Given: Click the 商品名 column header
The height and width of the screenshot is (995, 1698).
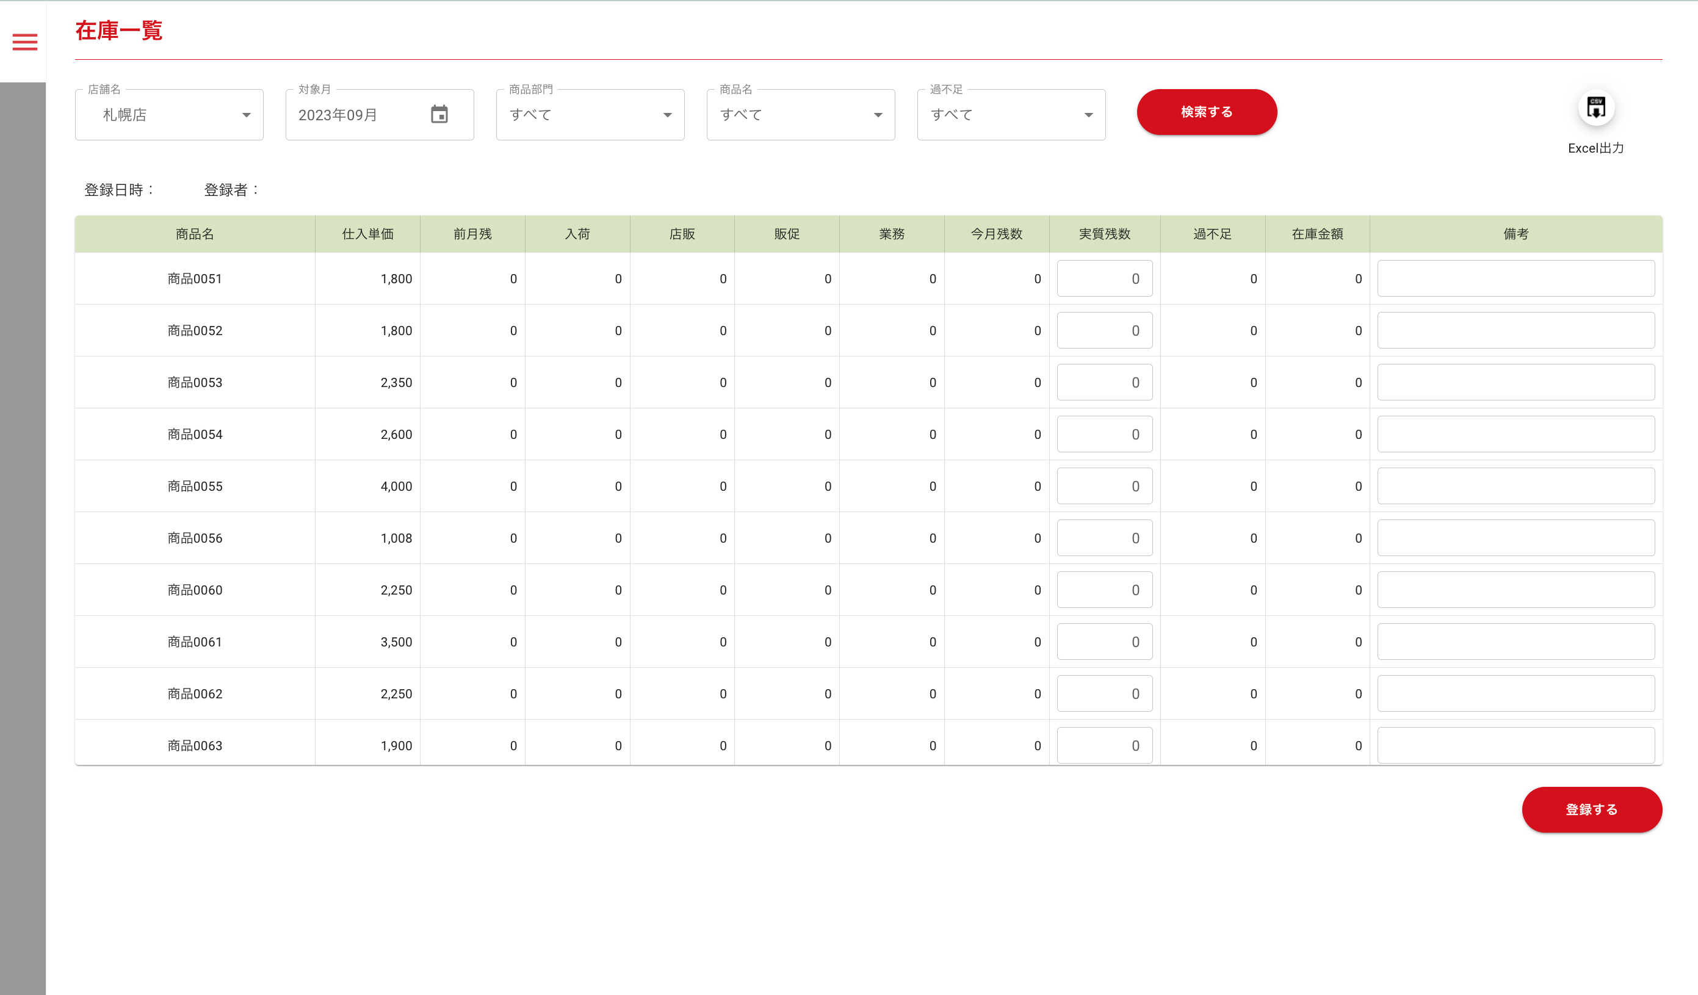Looking at the screenshot, I should 195,234.
